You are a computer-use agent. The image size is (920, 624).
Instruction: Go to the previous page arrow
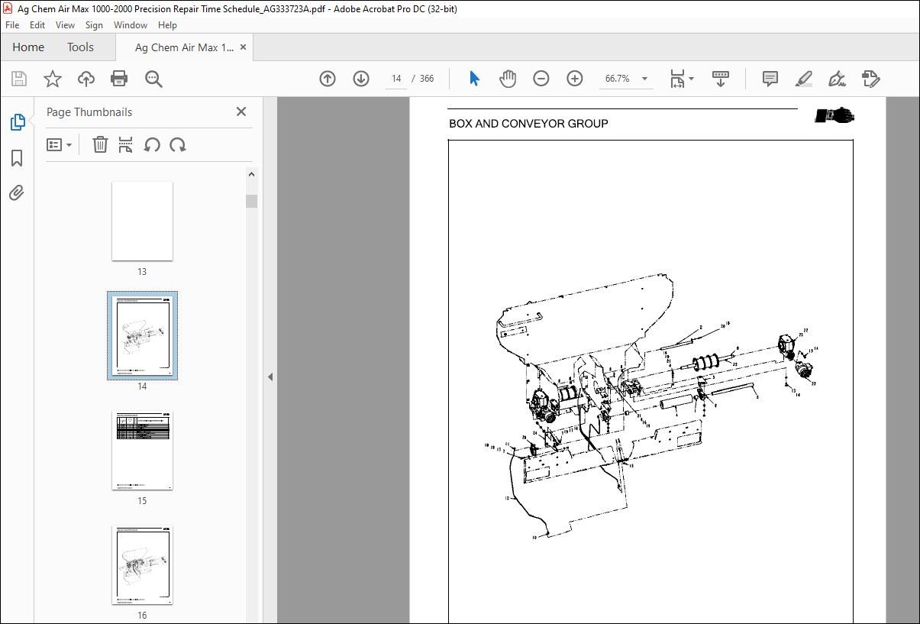[x=328, y=79]
